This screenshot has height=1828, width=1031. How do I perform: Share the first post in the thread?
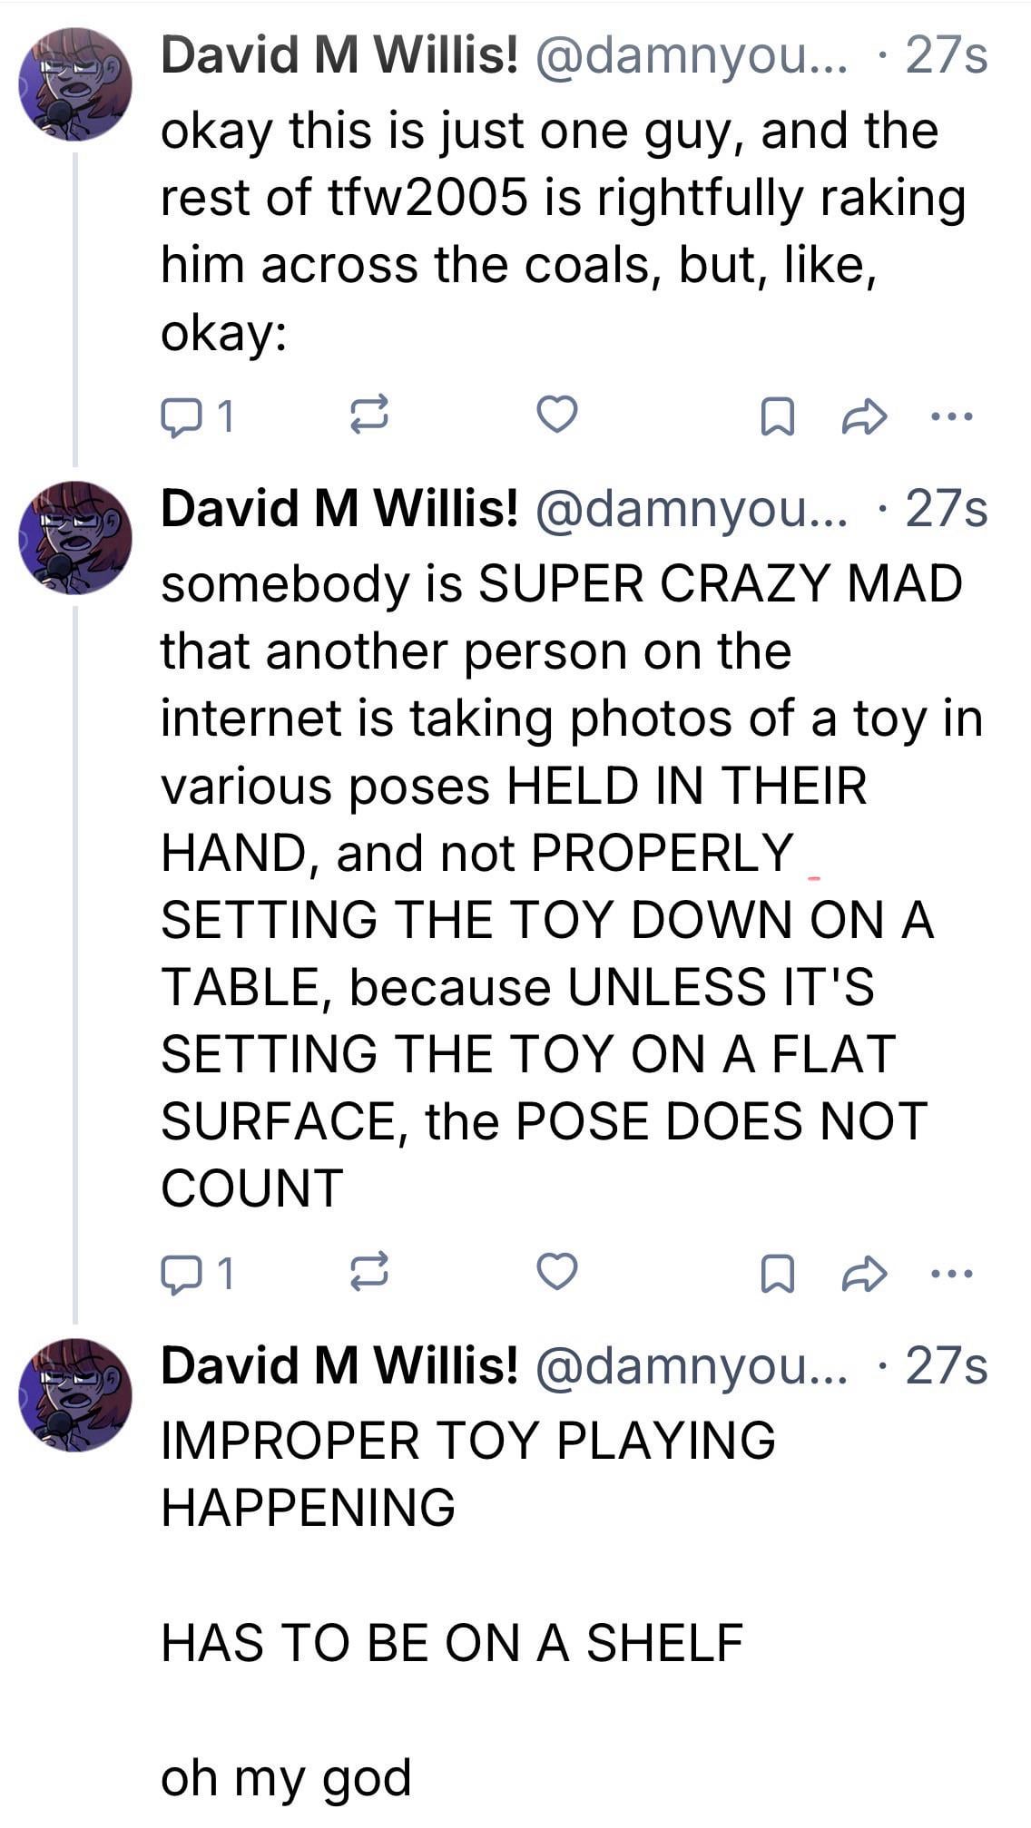coord(863,415)
